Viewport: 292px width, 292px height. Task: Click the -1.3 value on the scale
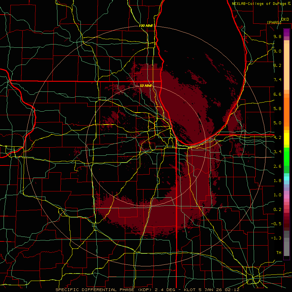(276, 238)
